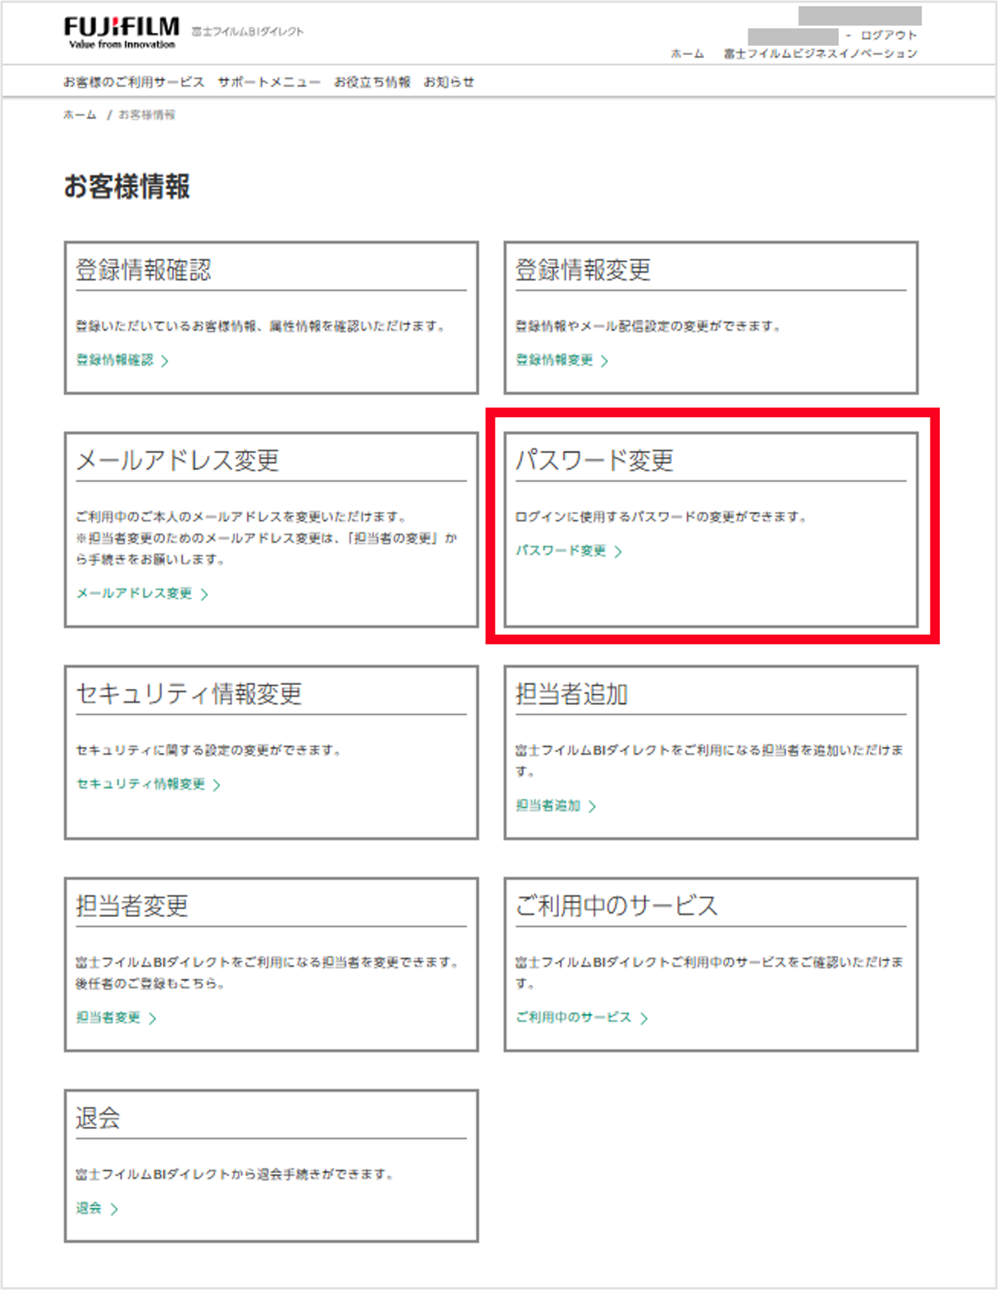Go to ホーム via the top-right header link
Image resolution: width=998 pixels, height=1290 pixels.
[687, 54]
